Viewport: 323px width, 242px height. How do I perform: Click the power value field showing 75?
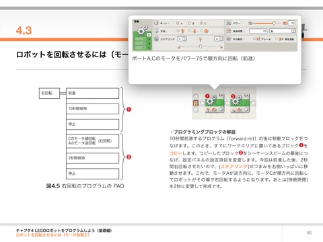(x=292, y=23)
